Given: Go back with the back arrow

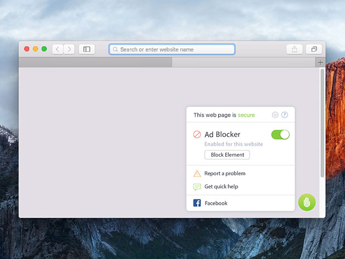Looking at the screenshot, I should [x=58, y=49].
